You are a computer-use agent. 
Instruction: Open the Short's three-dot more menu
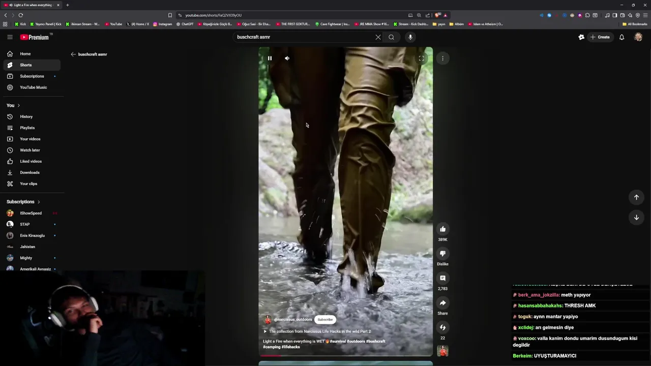point(442,58)
